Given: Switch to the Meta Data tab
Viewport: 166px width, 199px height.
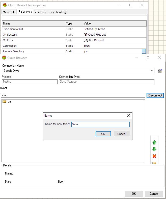Looking at the screenshot, I should [9, 12].
